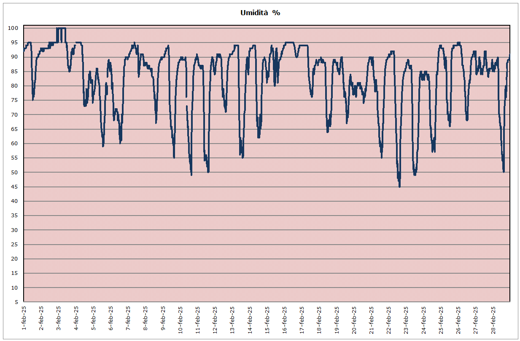Click the 25 value on y-axis

click(x=14, y=245)
